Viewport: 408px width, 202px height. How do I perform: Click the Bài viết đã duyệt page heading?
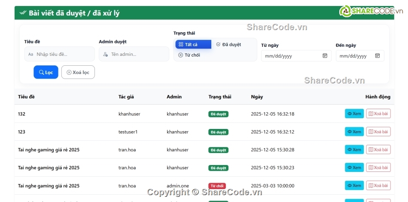click(74, 13)
